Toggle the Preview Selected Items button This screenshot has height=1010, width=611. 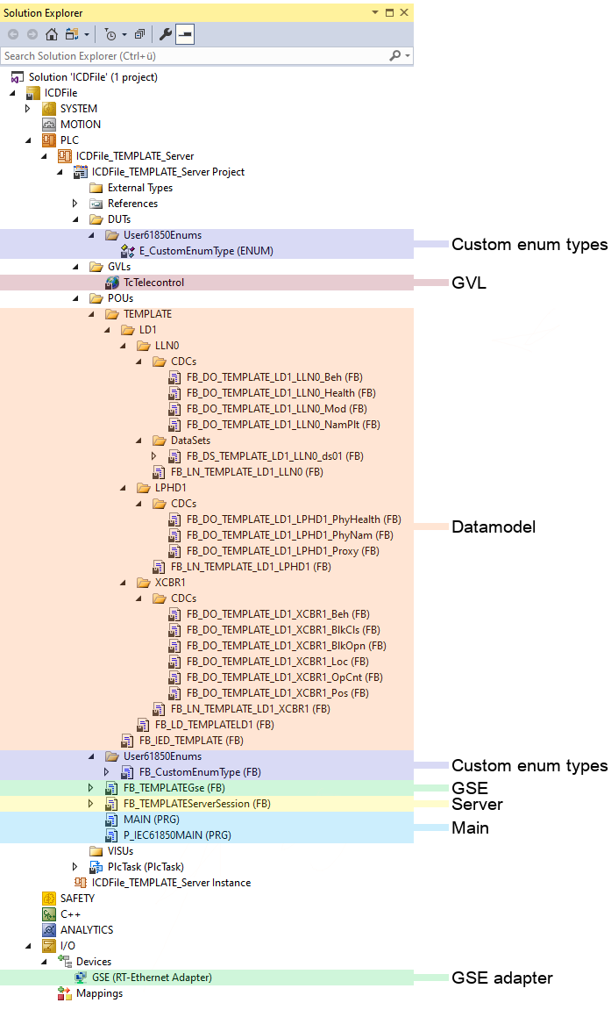pyautogui.click(x=185, y=34)
